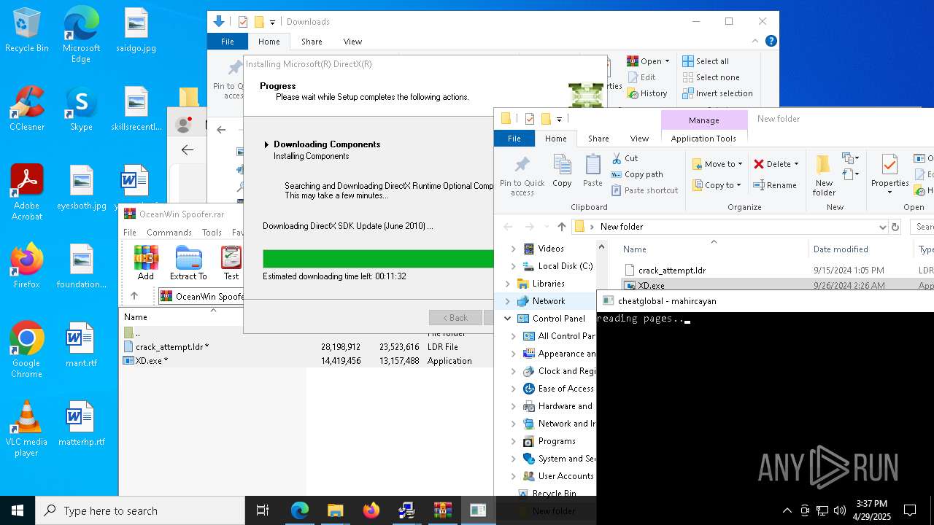Image resolution: width=934 pixels, height=525 pixels.
Task: Click taskbar search box
Action: click(139, 510)
